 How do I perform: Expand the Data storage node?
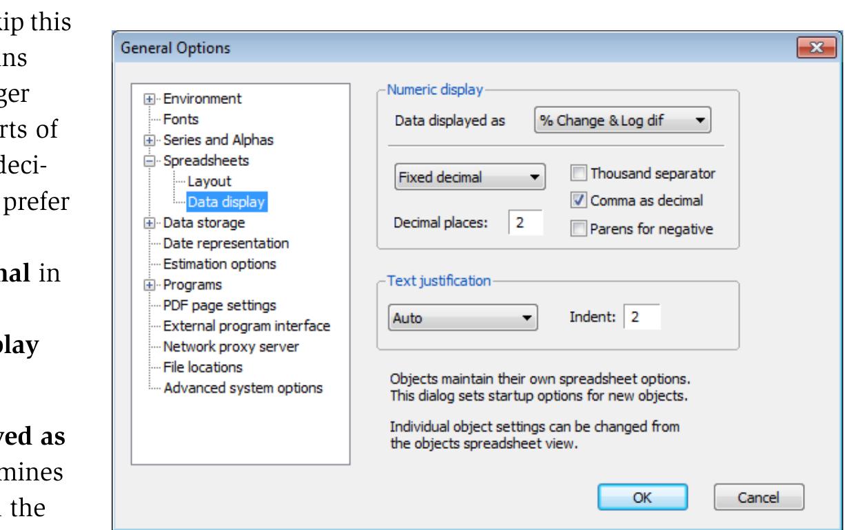click(150, 222)
